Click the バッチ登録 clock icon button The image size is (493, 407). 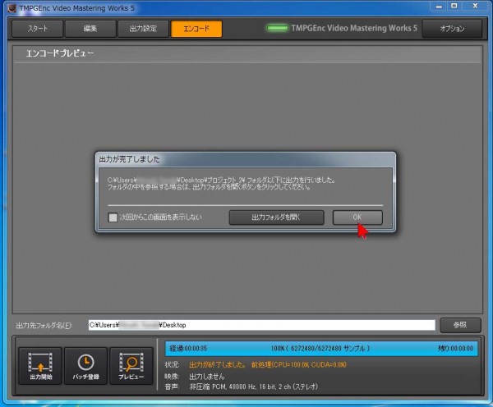pyautogui.click(x=85, y=366)
